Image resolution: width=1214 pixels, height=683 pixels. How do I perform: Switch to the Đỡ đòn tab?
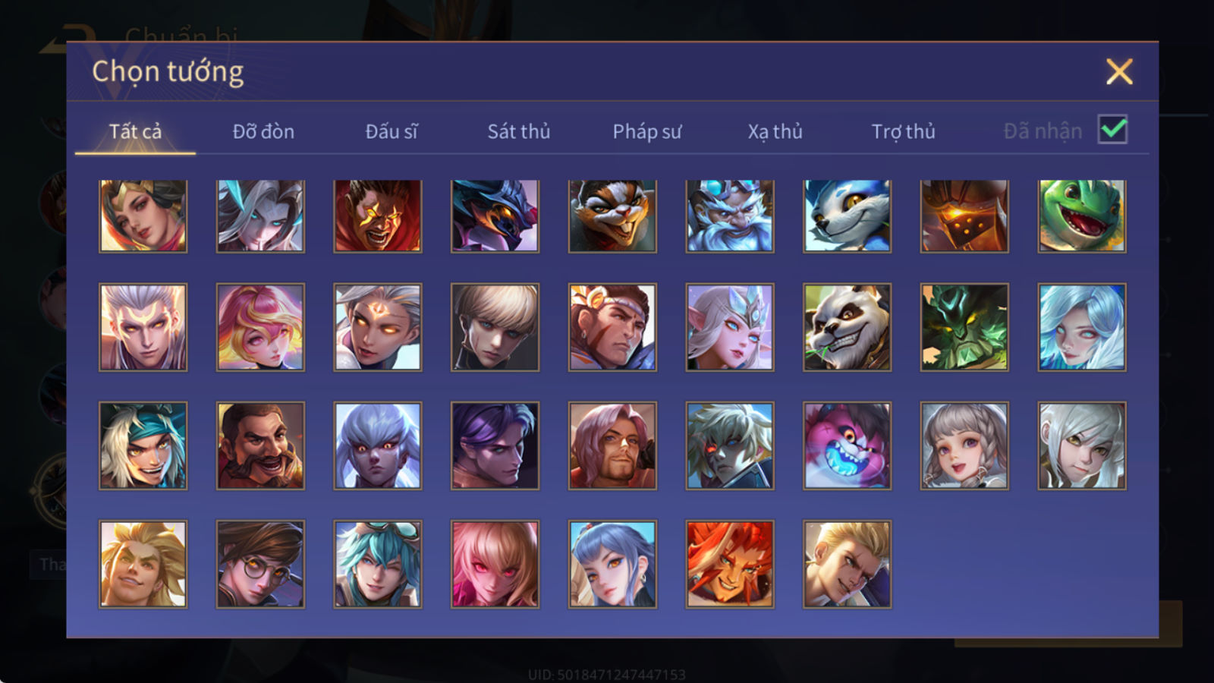tap(263, 131)
